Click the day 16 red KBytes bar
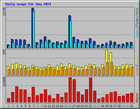The image size is (140, 109). tap(70, 90)
